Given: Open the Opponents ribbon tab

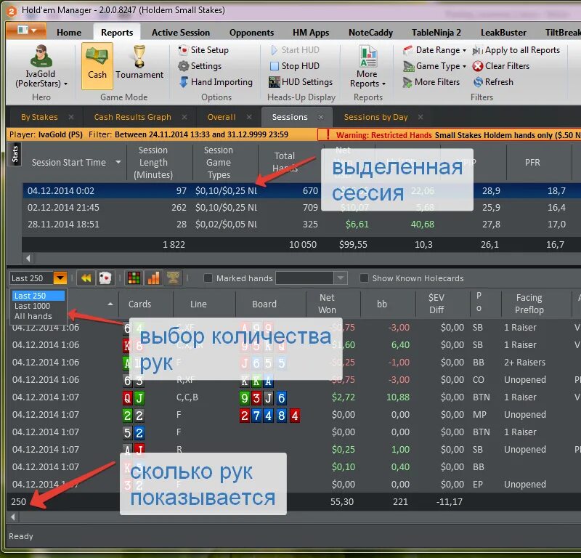Looking at the screenshot, I should click(251, 33).
